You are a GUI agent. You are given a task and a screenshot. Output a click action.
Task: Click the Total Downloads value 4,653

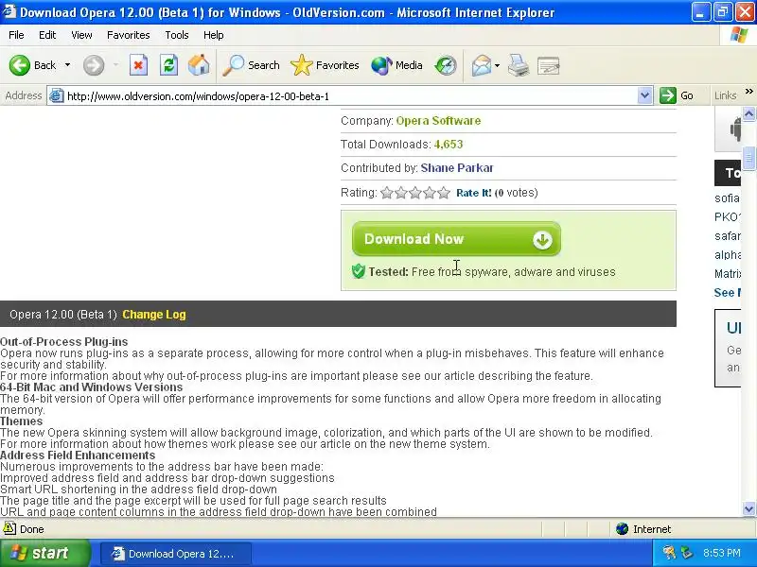pyautogui.click(x=449, y=145)
